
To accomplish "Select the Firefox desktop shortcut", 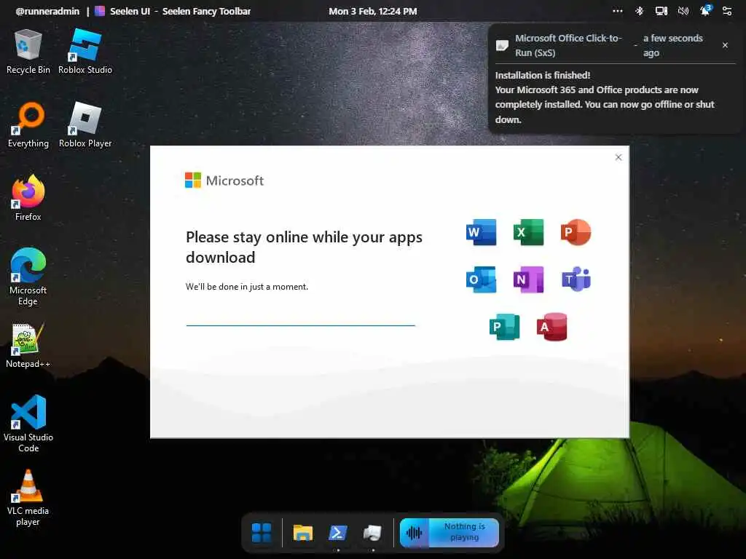I will [28, 198].
